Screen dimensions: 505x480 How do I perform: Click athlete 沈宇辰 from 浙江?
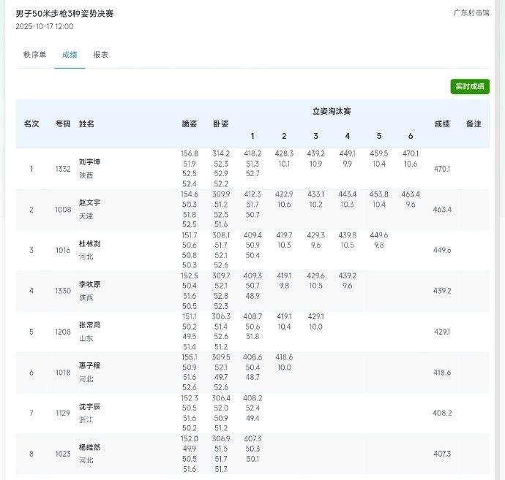[89, 406]
